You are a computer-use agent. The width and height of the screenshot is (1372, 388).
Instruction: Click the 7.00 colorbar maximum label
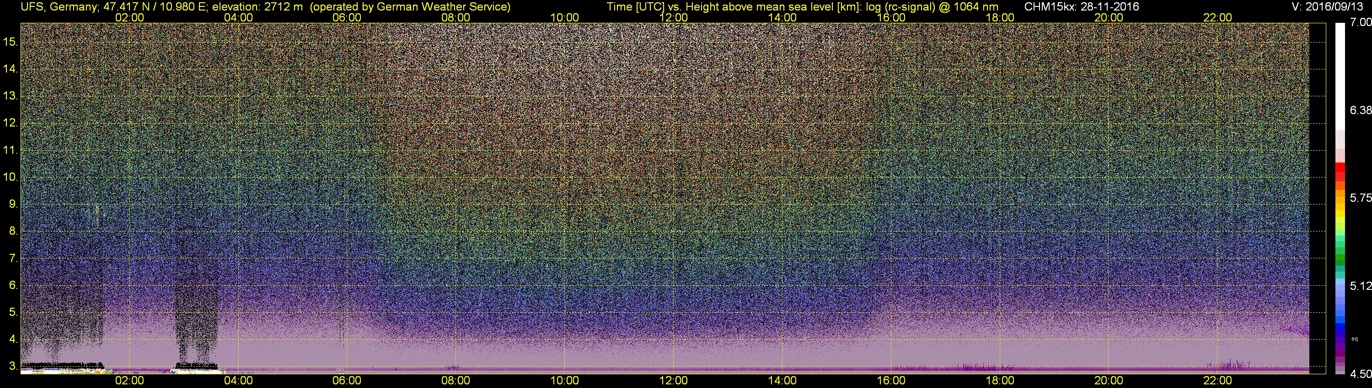click(1361, 22)
